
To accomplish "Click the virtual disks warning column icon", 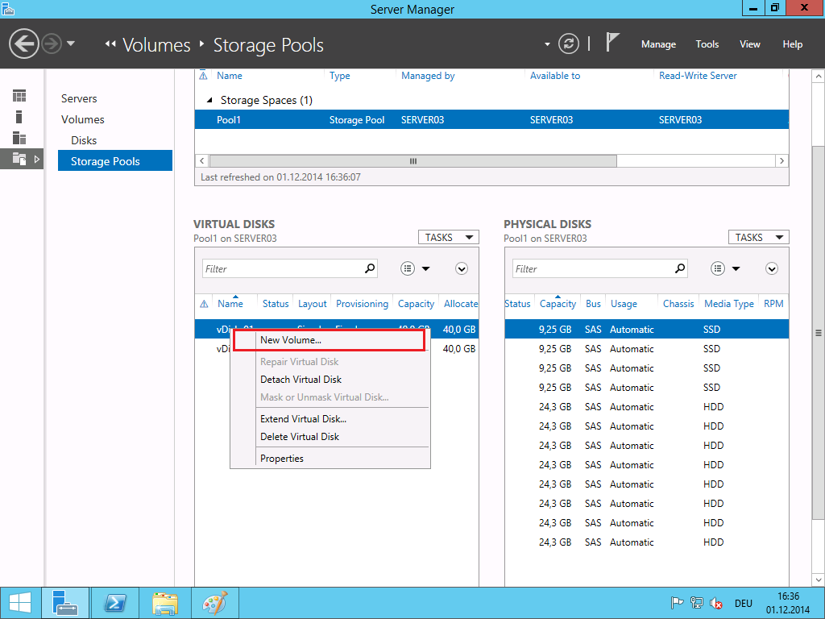I will [x=204, y=304].
